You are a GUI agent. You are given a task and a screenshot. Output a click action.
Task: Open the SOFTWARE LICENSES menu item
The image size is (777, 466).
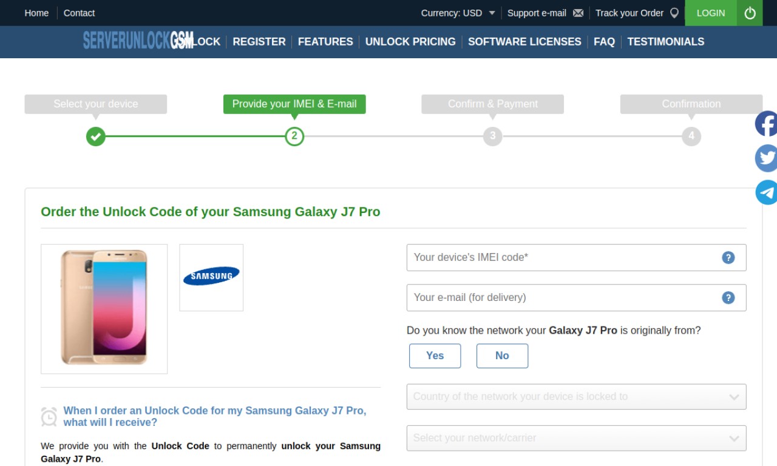[x=524, y=42]
